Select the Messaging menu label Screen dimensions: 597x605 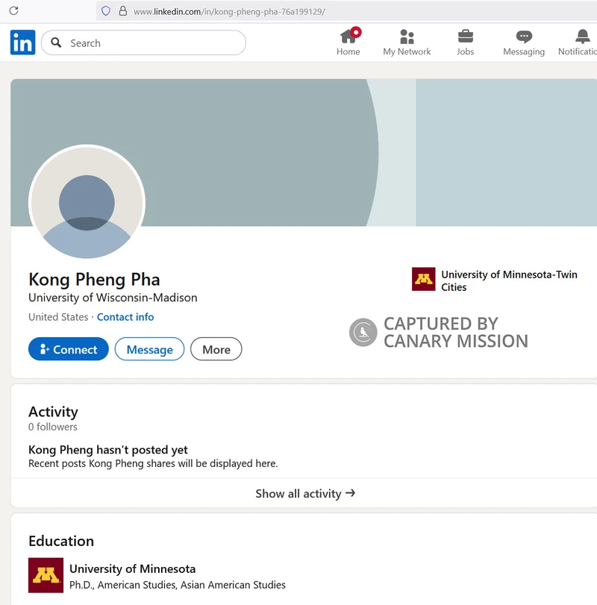coord(524,51)
